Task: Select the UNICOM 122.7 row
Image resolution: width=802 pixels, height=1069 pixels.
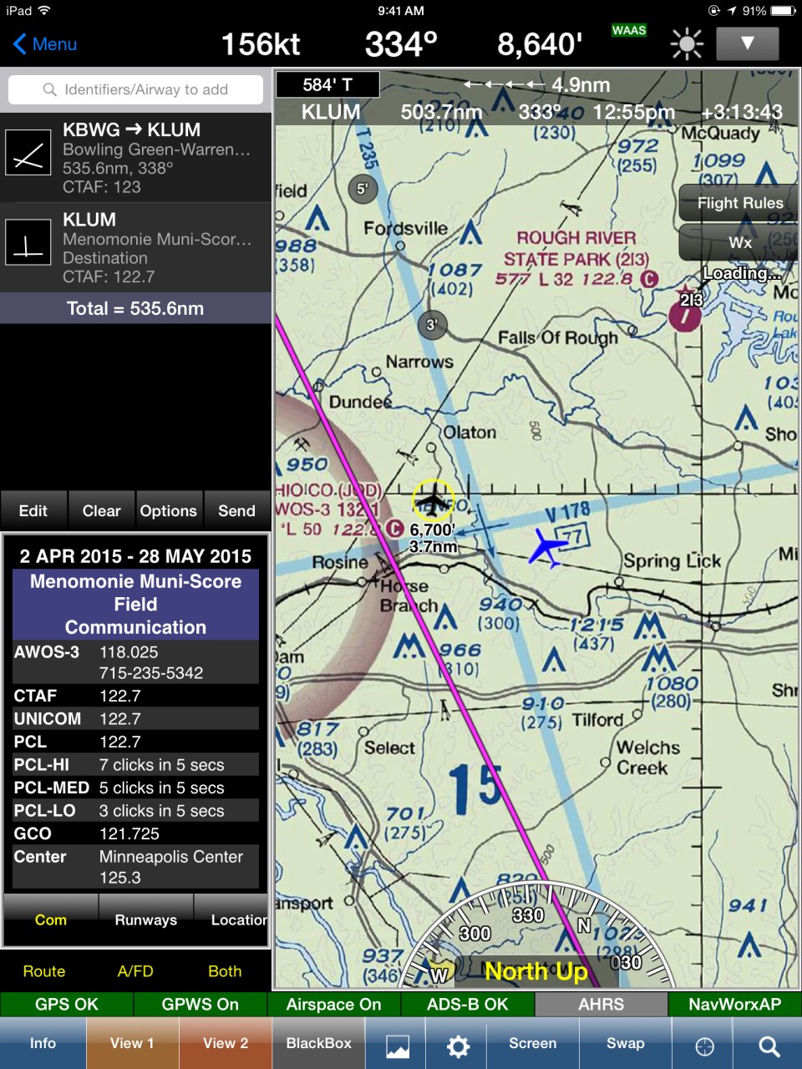Action: [x=135, y=718]
